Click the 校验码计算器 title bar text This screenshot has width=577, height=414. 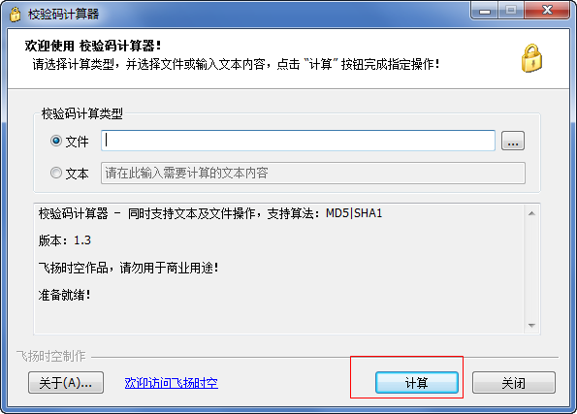(64, 14)
